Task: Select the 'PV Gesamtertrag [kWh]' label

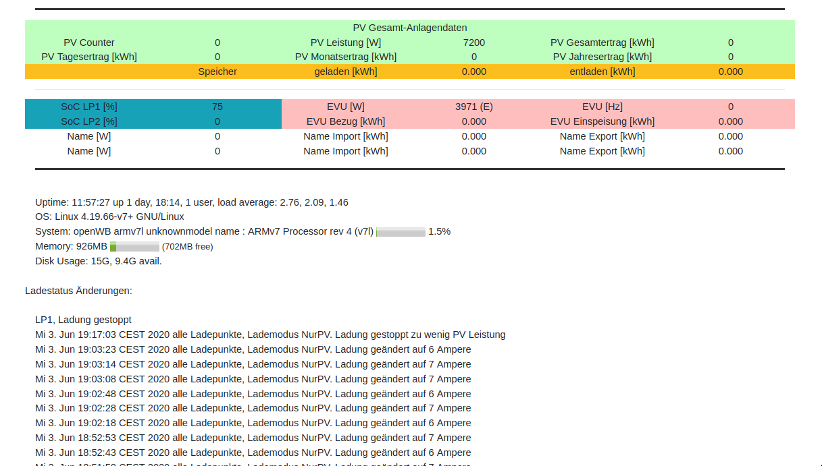Action: coord(602,42)
